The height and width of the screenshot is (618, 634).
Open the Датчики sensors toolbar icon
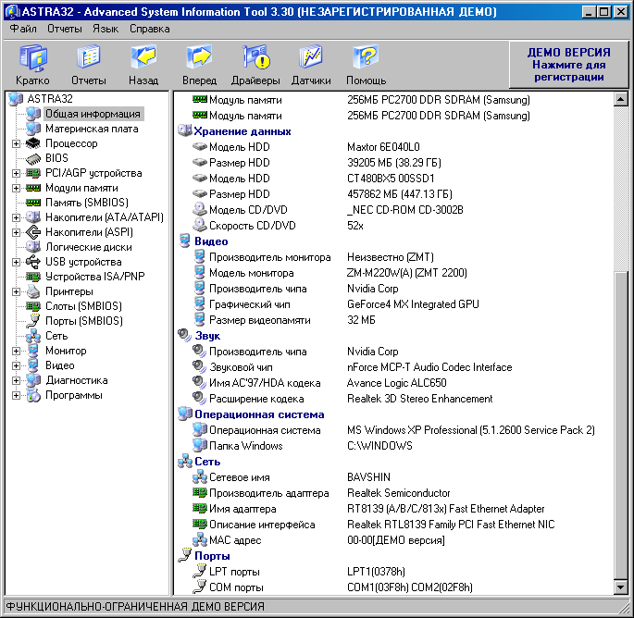pyautogui.click(x=311, y=57)
